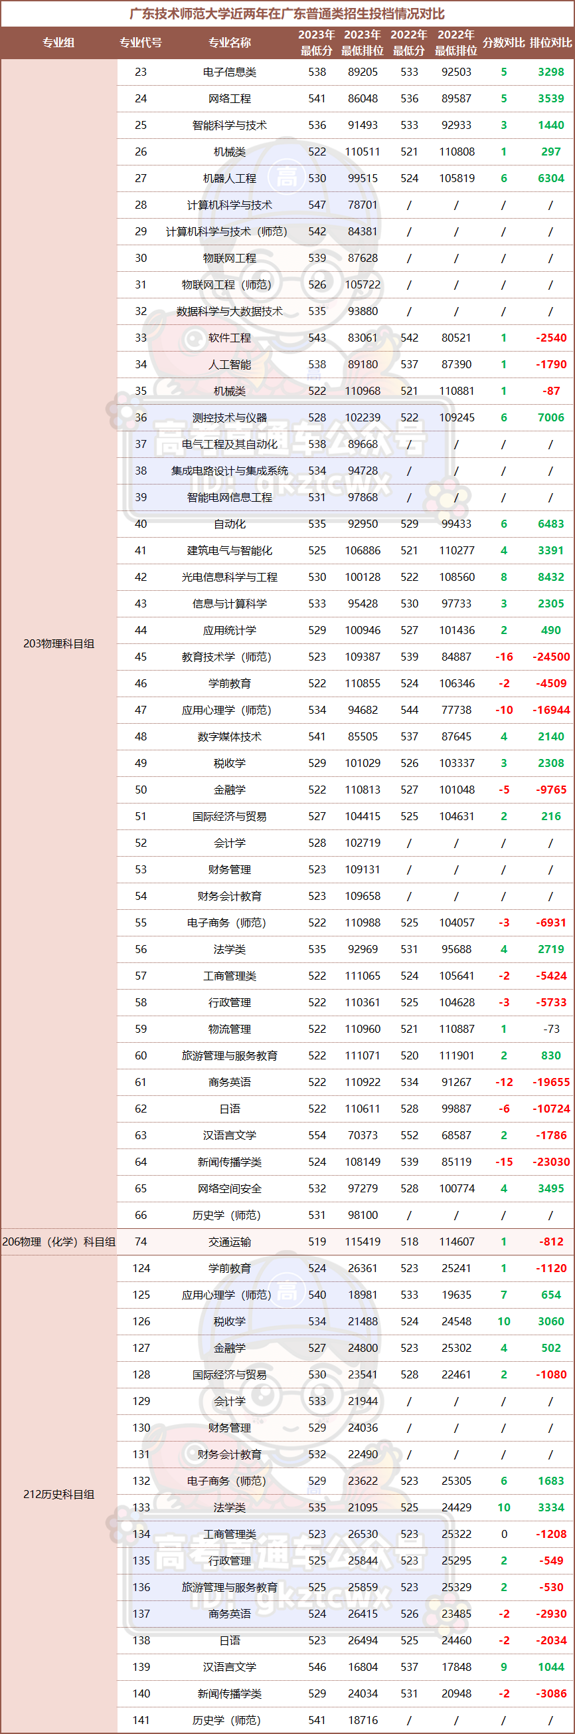Viewport: 575px width, 1734px height.
Task: Select major code 66
Action: [141, 1215]
